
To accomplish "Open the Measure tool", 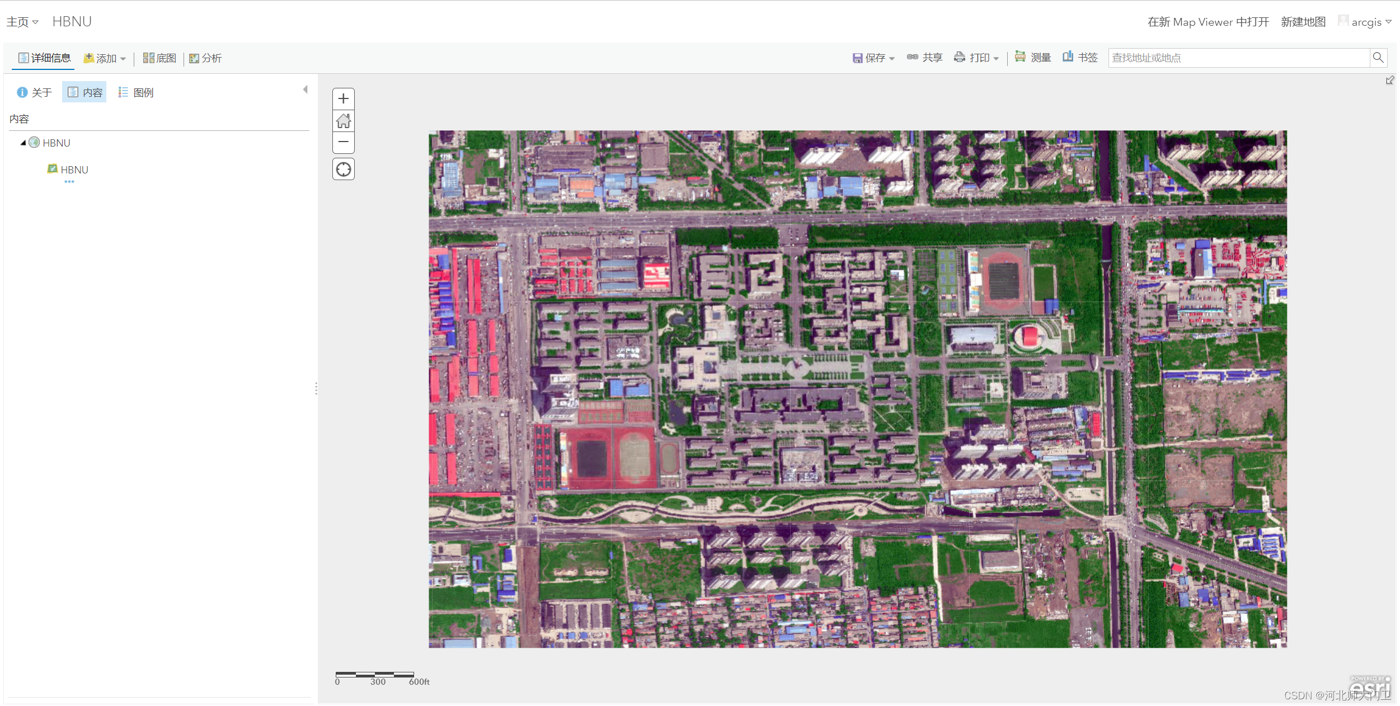I will coord(1032,58).
